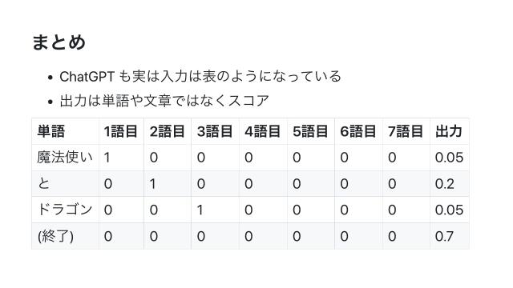Image resolution: width=513 pixels, height=288 pixels.
Task: Select the ドラゴン row label cell
Action: coord(65,210)
